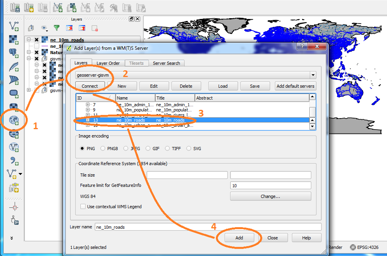Click the Feature limit for GetFeatureInfo field
This screenshot has width=387, height=256.
(271, 186)
